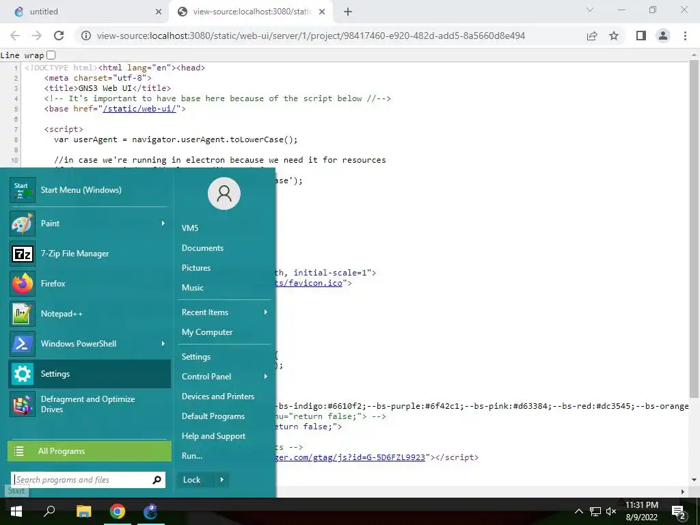700x525 pixels.
Task: Launch Defragment and Optimize Drives
Action: coord(90,404)
